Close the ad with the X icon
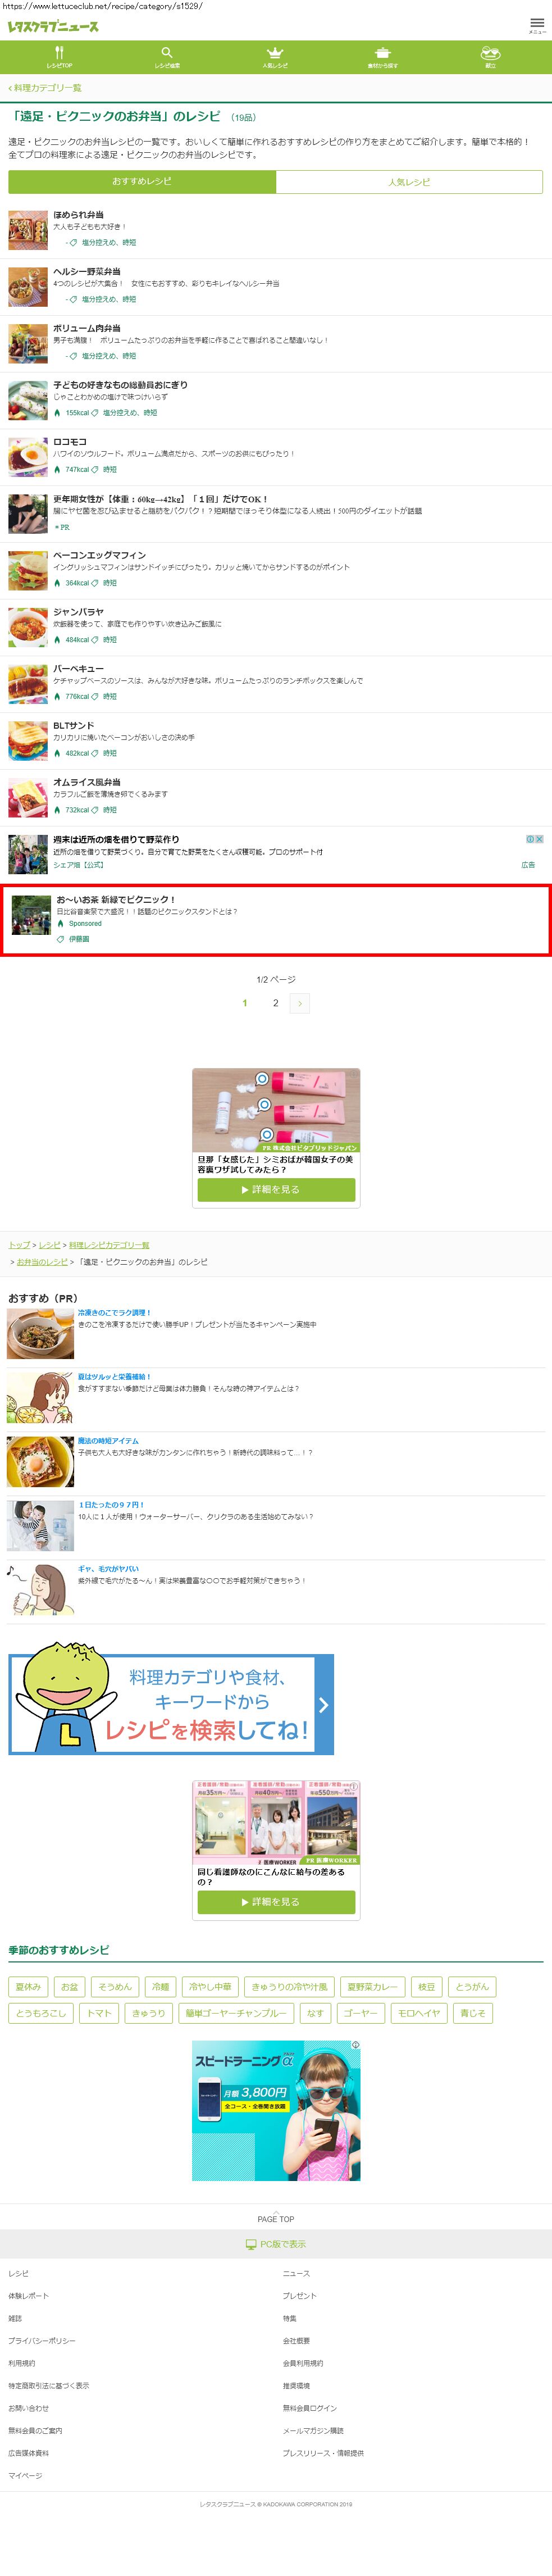This screenshot has height=2576, width=552. pyautogui.click(x=539, y=839)
